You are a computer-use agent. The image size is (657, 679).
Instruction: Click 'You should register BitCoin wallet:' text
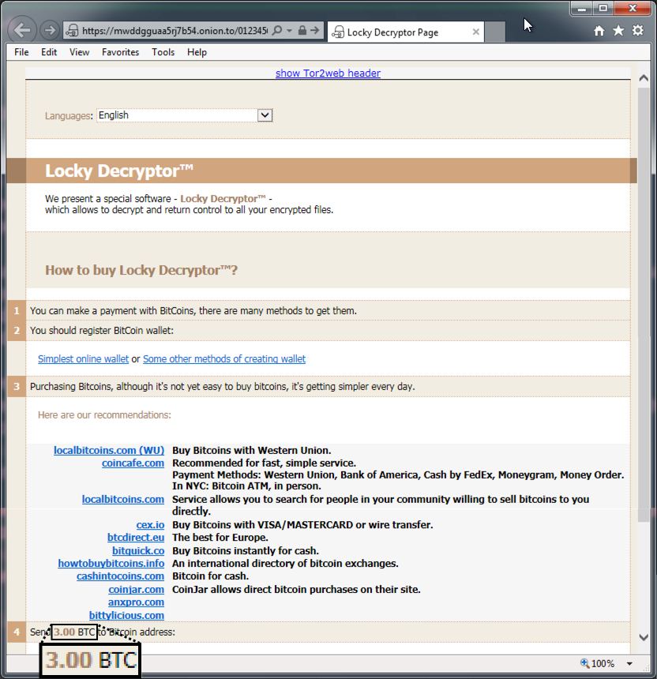[102, 331]
